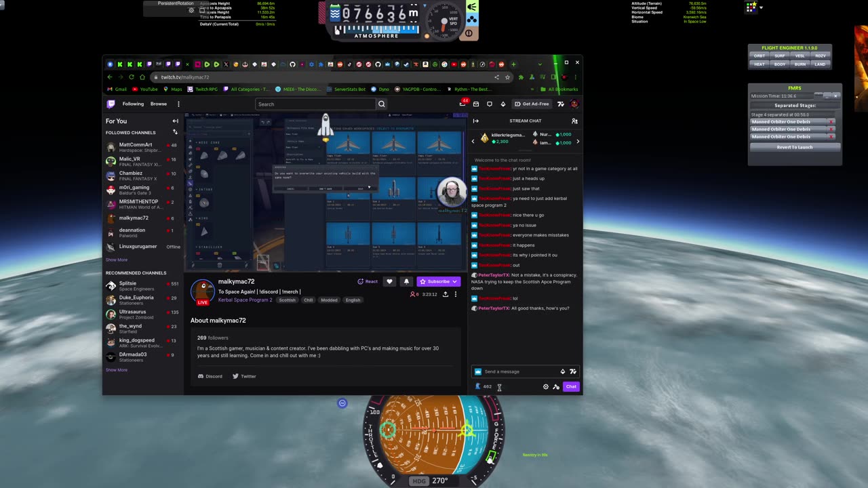Open chat settings gear

[546, 386]
